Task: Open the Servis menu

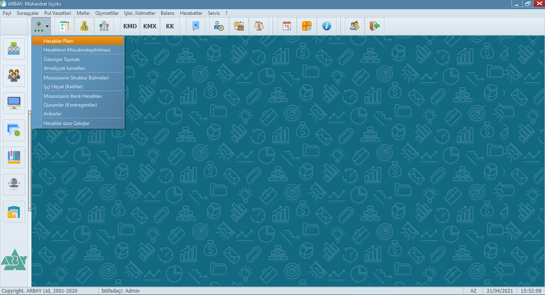Action: pos(213,13)
